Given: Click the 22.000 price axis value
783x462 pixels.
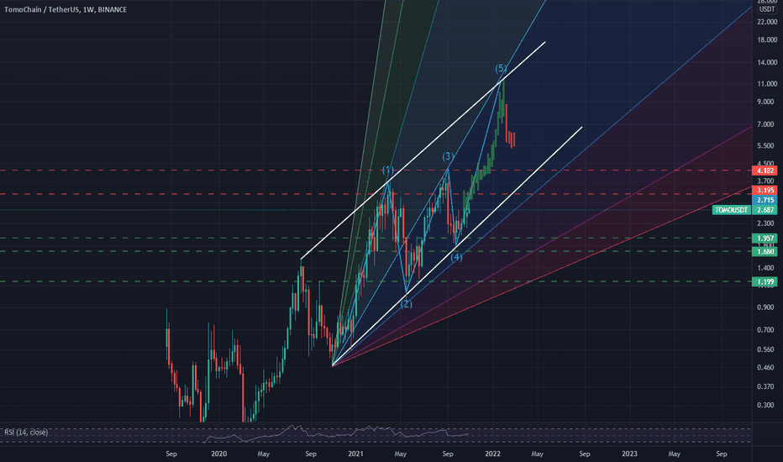Looking at the screenshot, I should pos(767,22).
